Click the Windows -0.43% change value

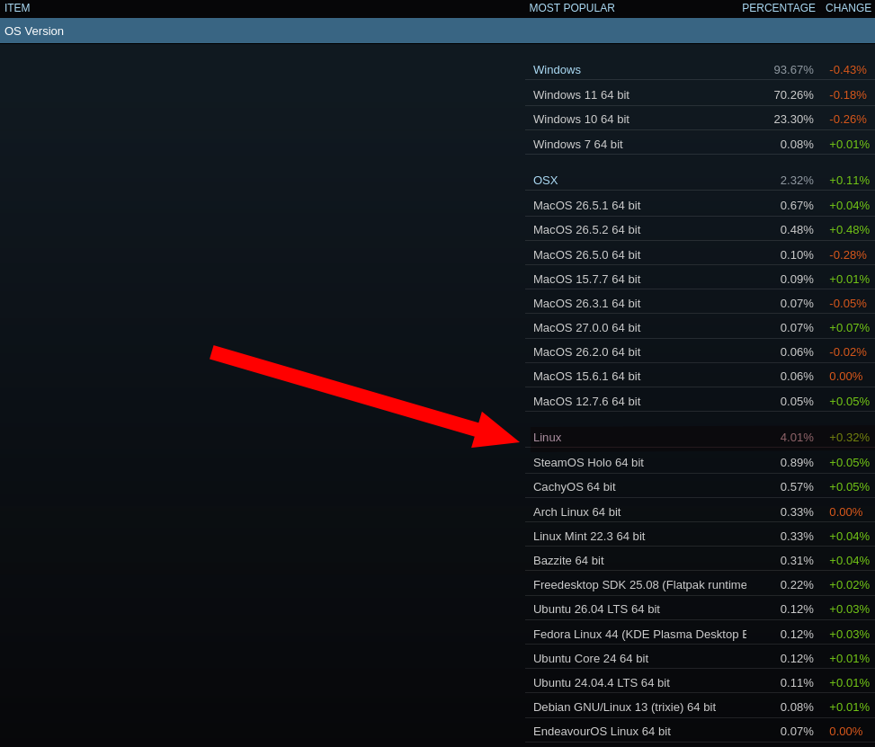(x=848, y=70)
